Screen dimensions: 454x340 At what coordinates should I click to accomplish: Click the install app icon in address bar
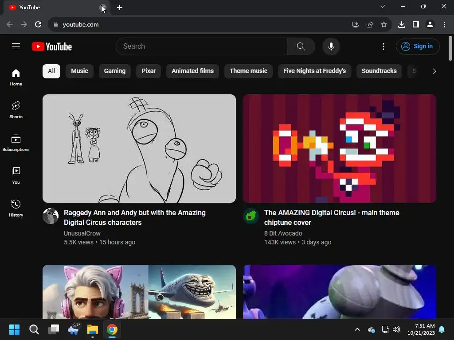point(355,25)
